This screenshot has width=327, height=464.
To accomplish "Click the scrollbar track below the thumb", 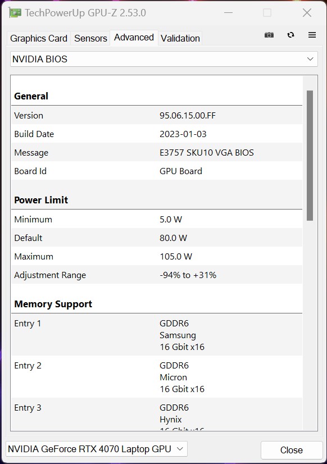I will (x=310, y=325).
